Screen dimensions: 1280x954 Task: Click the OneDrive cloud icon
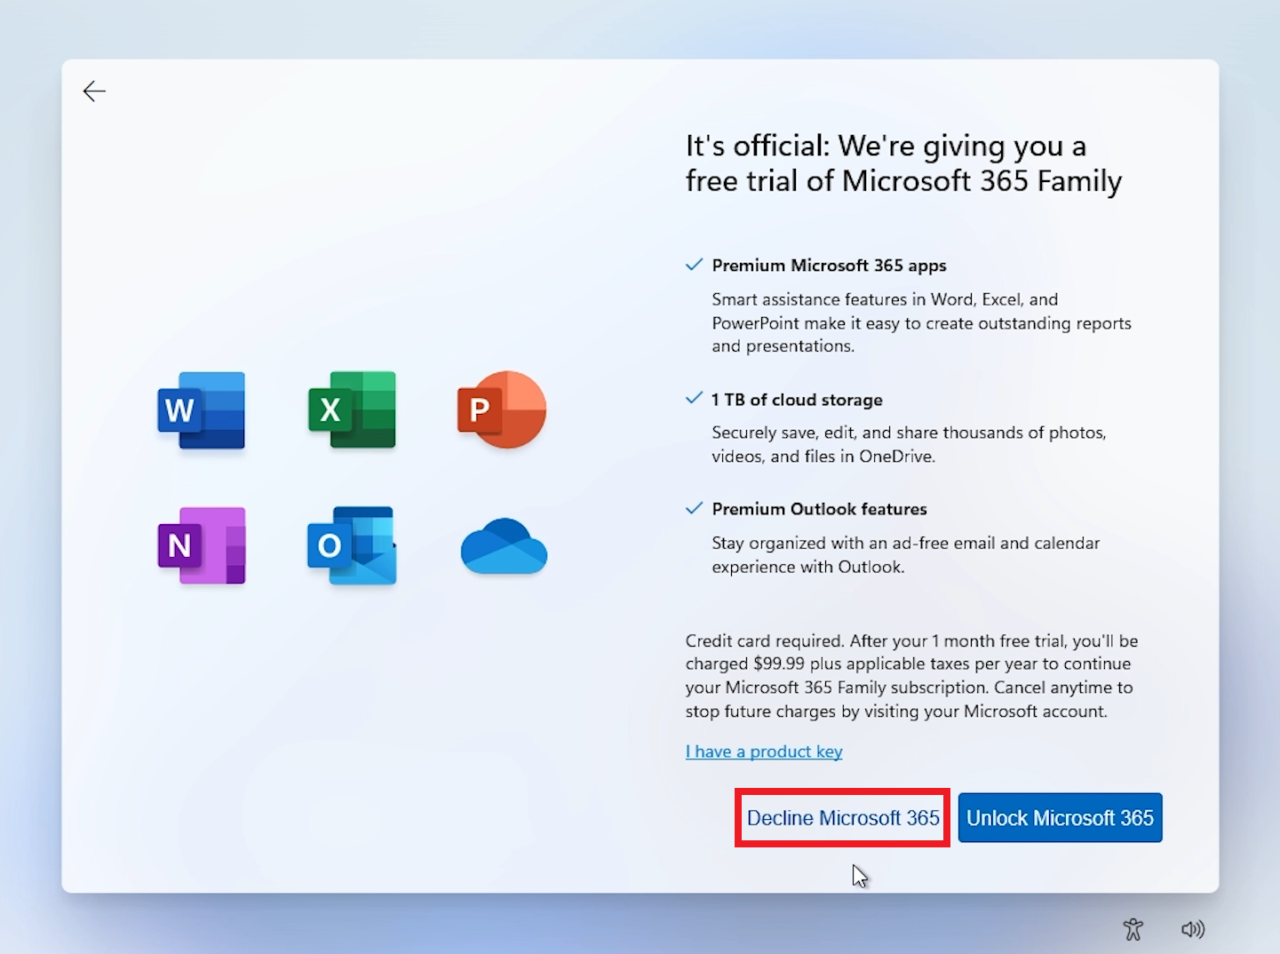tap(503, 546)
